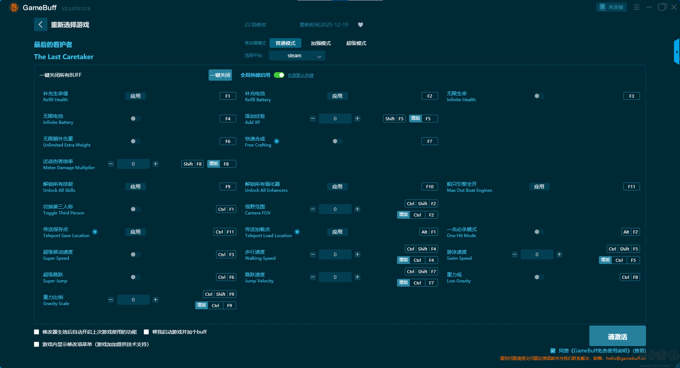Enable One Hit Mode toggle
Screen dimensions: 680x368
click(x=539, y=232)
